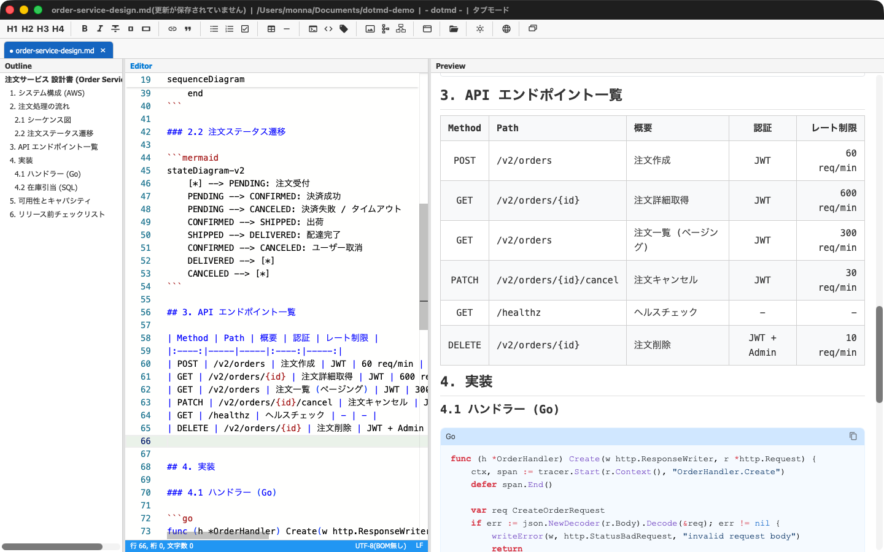Go to outline item 2.2 注文ステータス遷移
This screenshot has width=884, height=552.
(x=54, y=134)
